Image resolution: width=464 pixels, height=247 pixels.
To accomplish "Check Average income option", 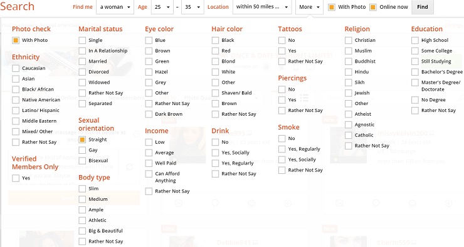I will pos(149,153).
